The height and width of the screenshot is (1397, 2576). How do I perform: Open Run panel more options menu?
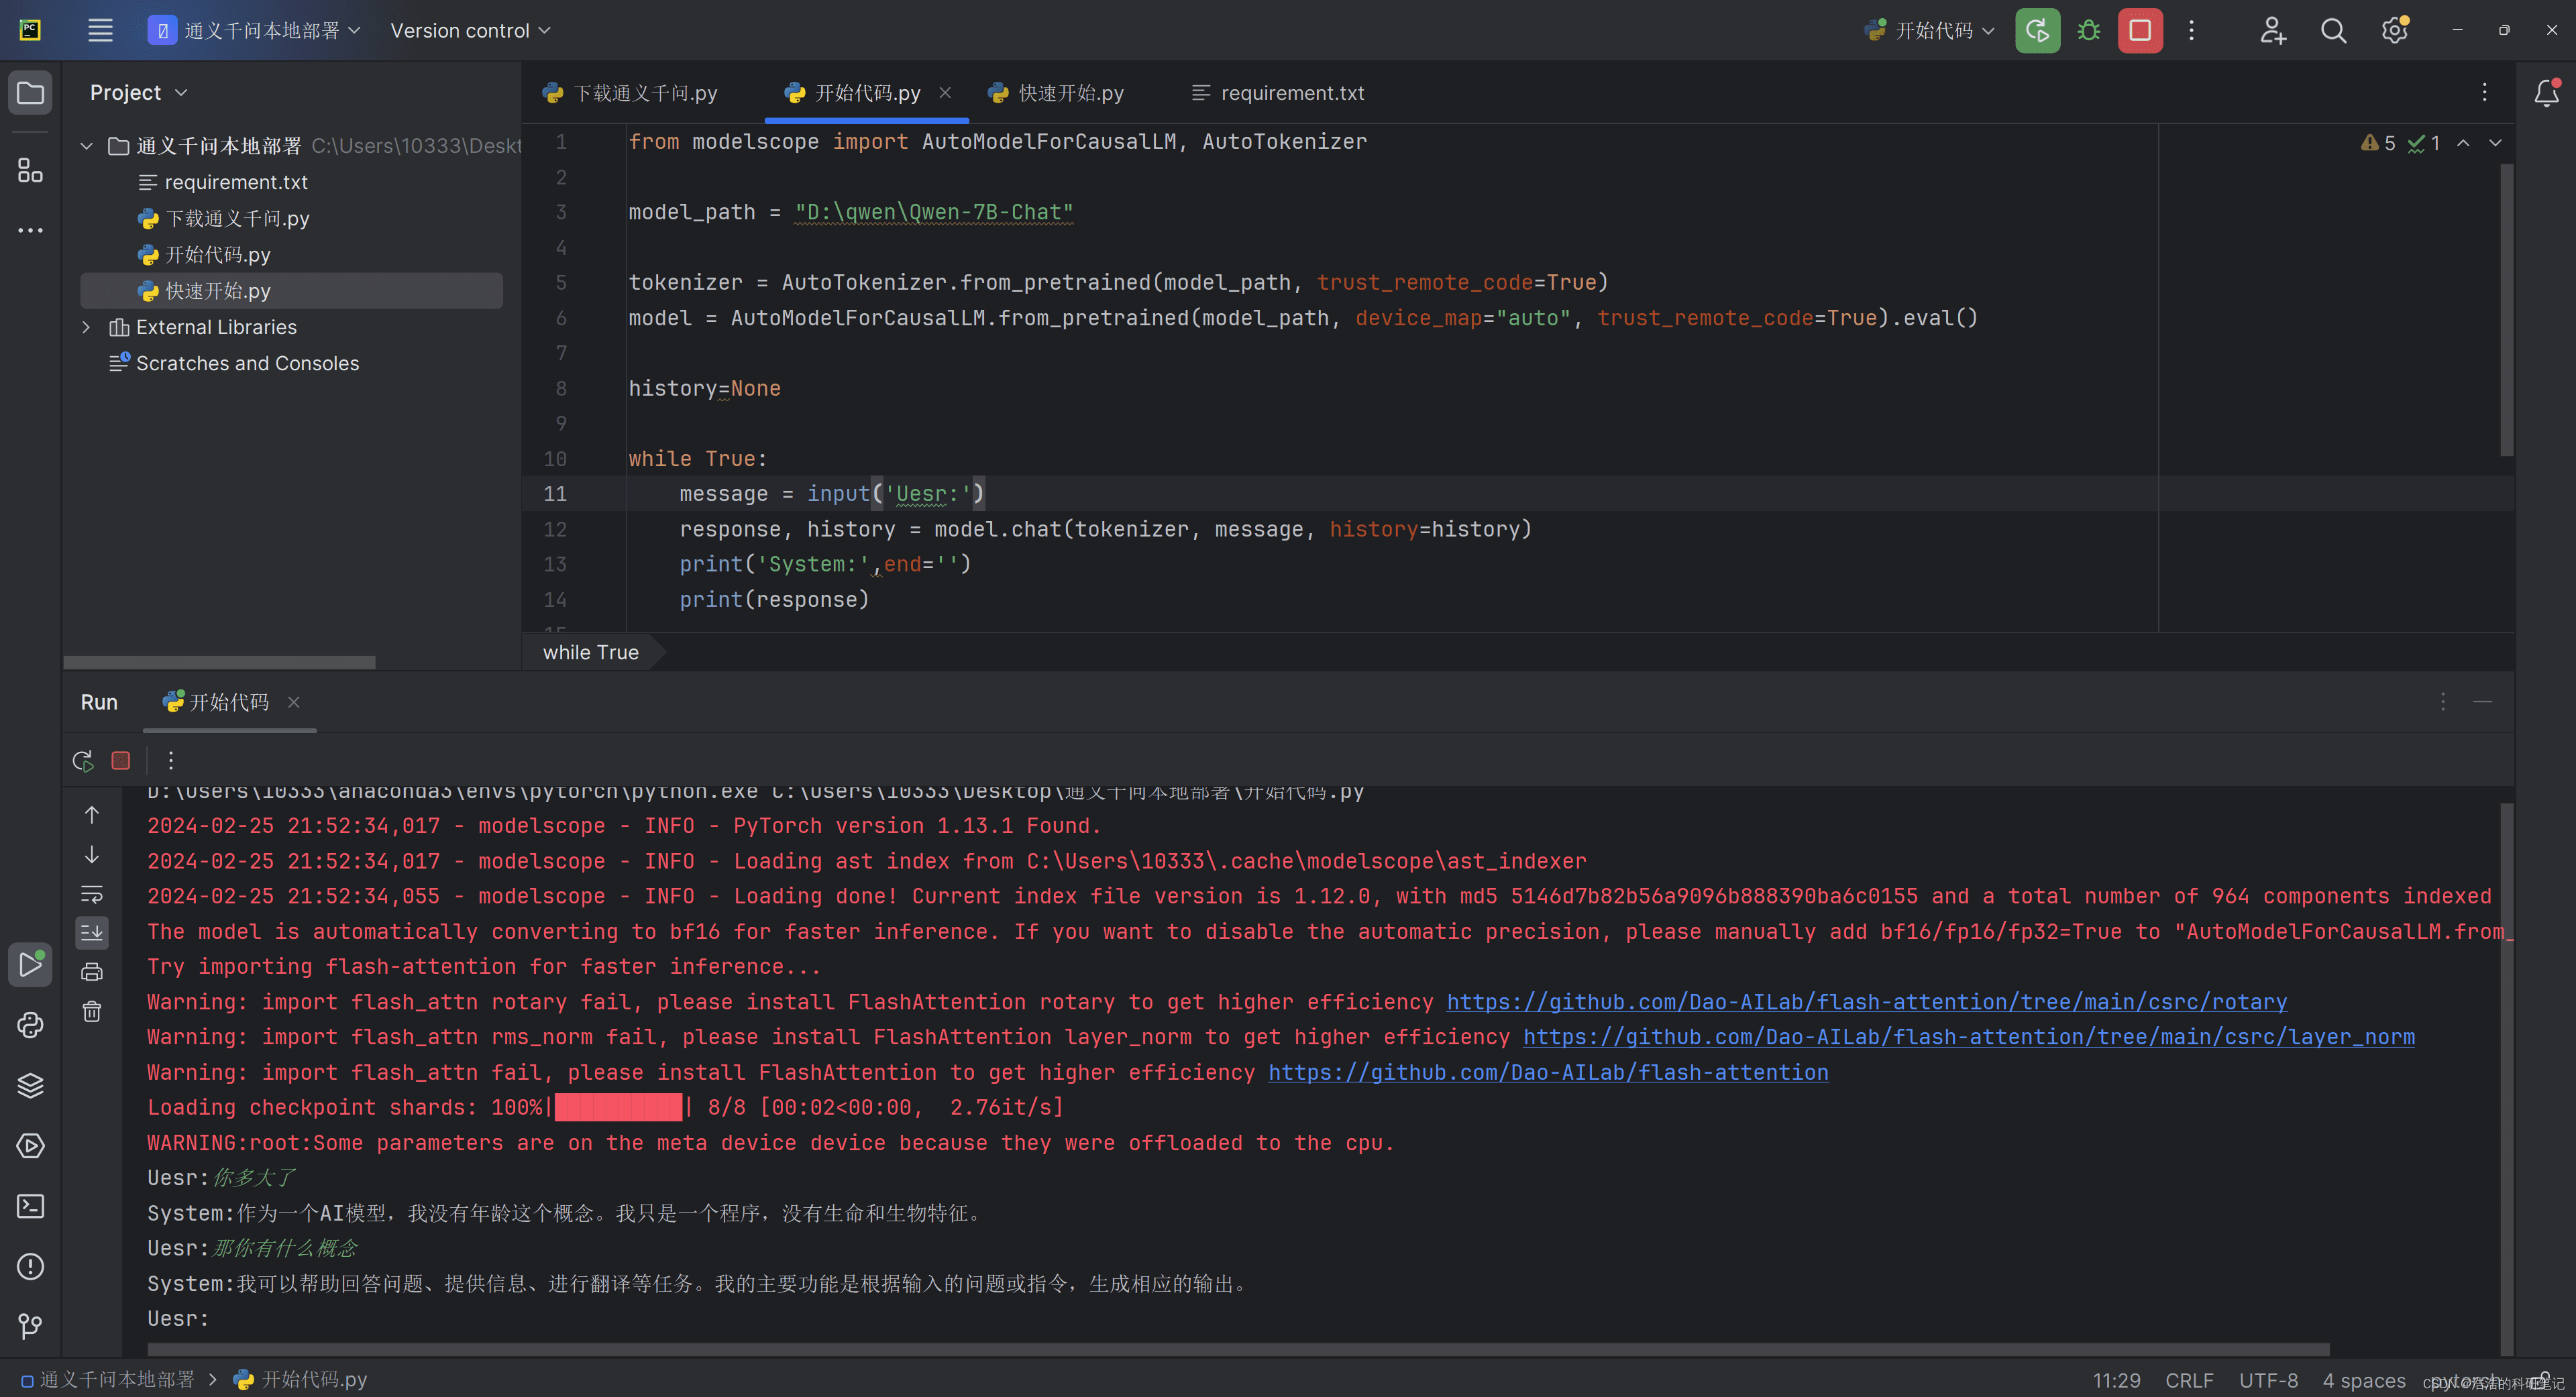click(171, 760)
